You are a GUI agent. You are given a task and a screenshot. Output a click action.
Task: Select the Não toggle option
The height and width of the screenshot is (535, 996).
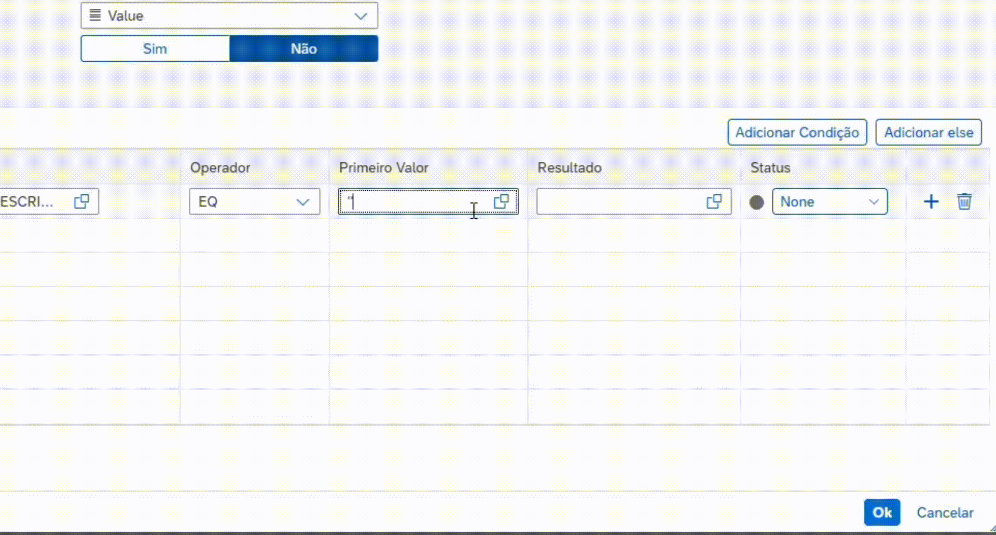click(x=303, y=49)
